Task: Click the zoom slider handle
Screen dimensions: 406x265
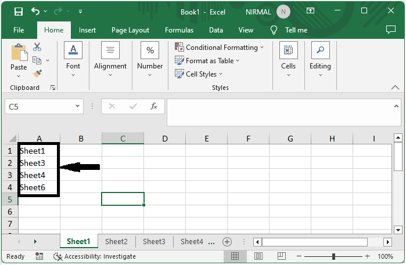Action: click(333, 256)
